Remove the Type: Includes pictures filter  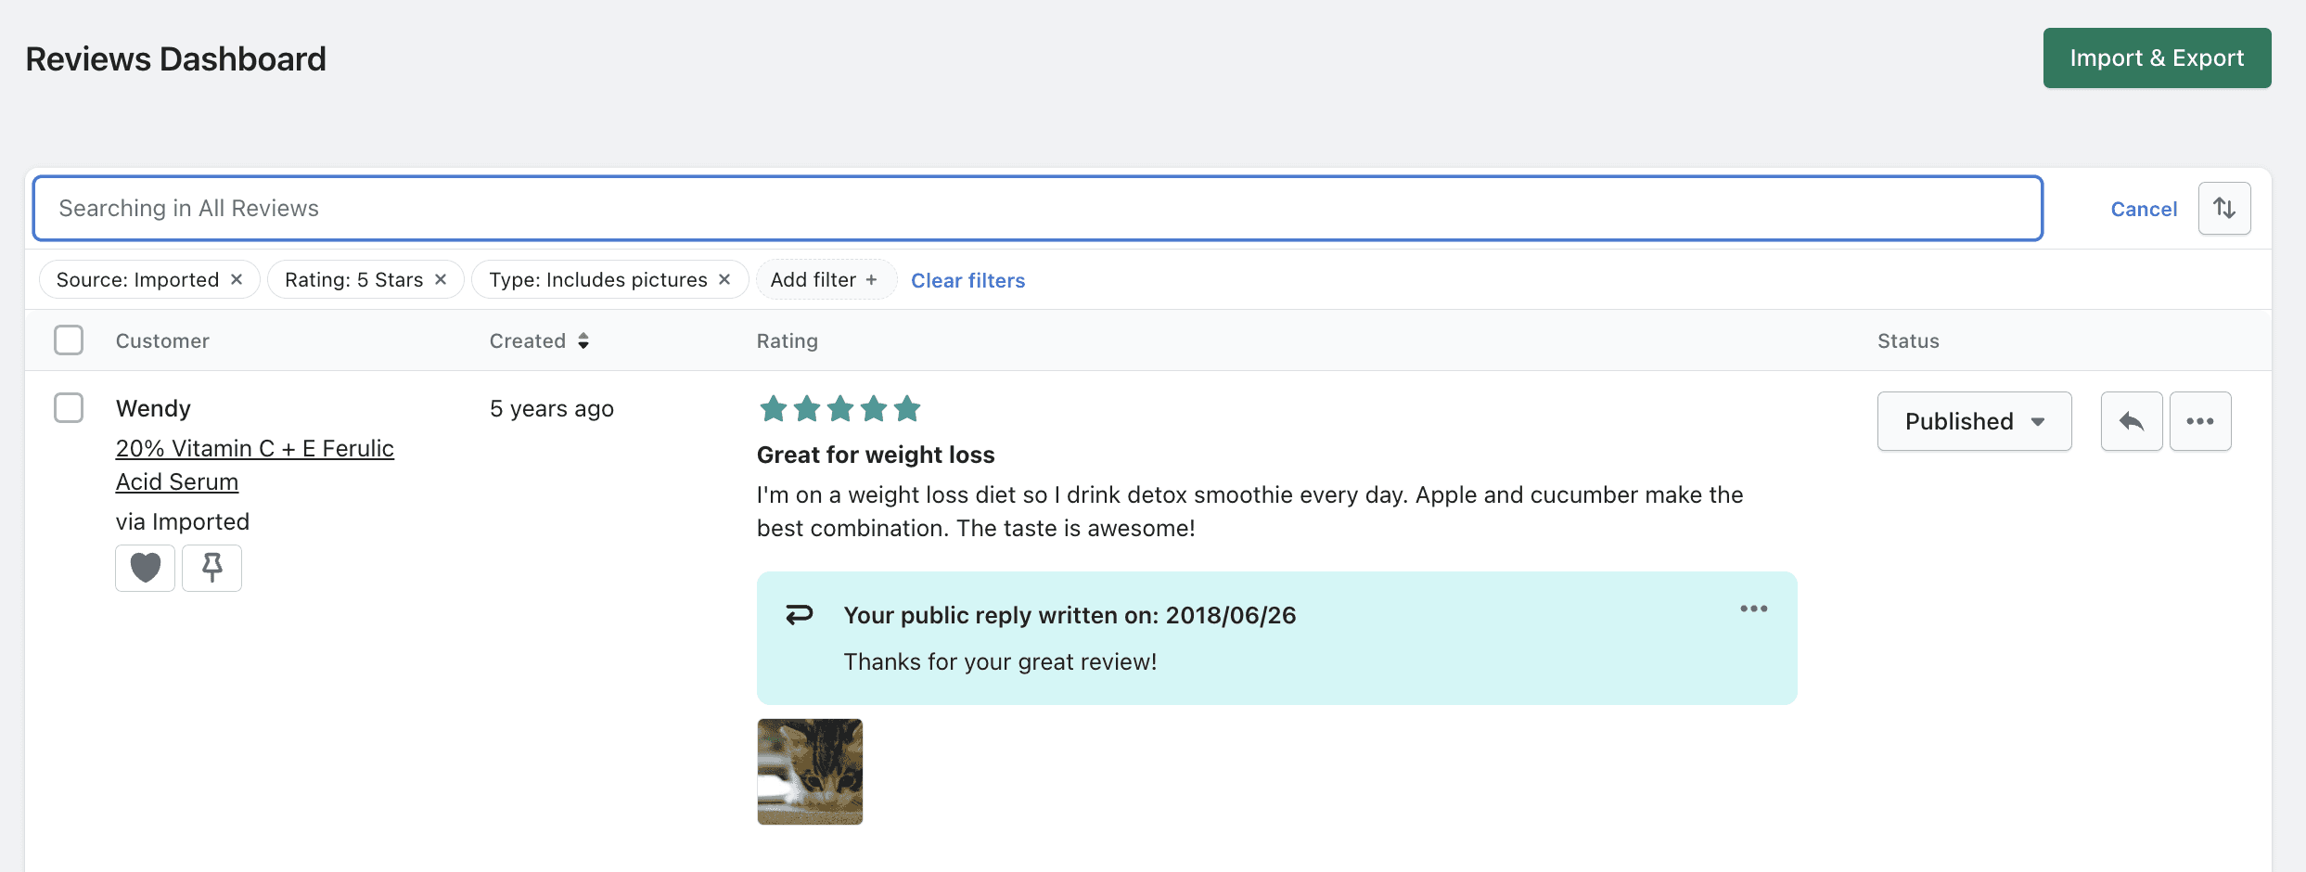coord(724,279)
